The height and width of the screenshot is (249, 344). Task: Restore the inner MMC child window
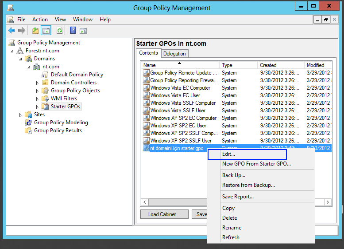point(326,20)
